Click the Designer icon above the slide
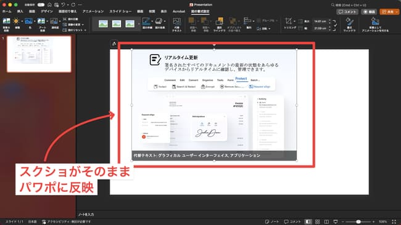The width and height of the screenshot is (401, 225). 114,44
